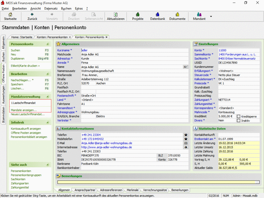Switch to Home: Startseite tab
264x198 pixels.
coord(22,37)
